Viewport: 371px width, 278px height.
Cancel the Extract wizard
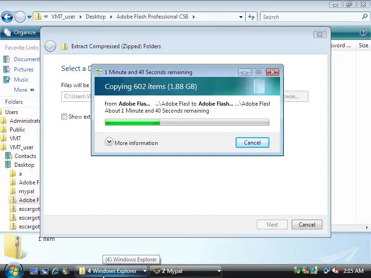point(307,225)
